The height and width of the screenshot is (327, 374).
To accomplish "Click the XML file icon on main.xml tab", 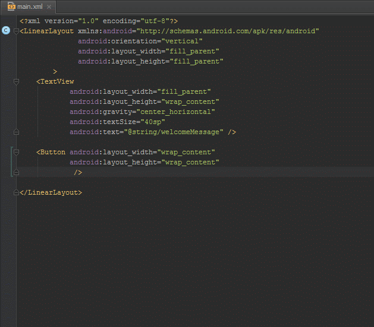I will pos(11,7).
